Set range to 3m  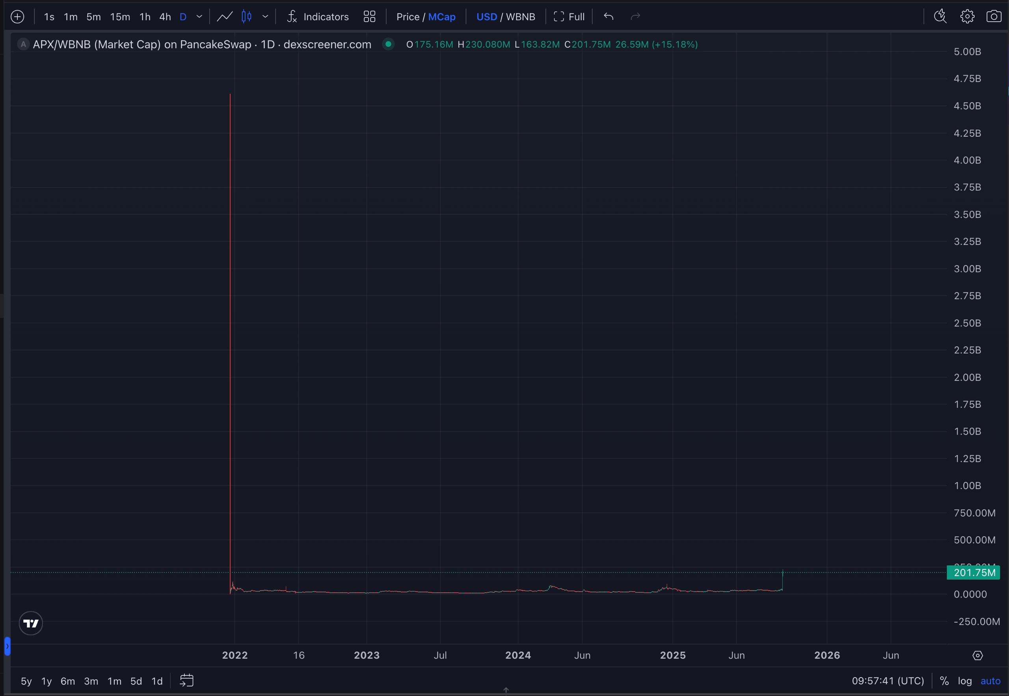(x=91, y=681)
